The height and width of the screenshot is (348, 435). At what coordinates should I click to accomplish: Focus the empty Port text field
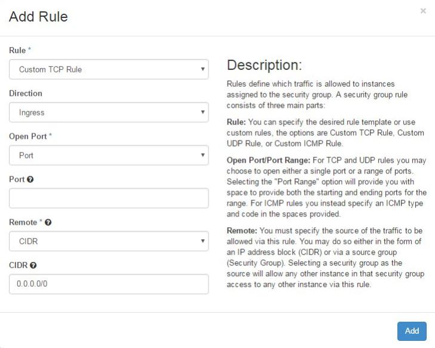(109, 198)
